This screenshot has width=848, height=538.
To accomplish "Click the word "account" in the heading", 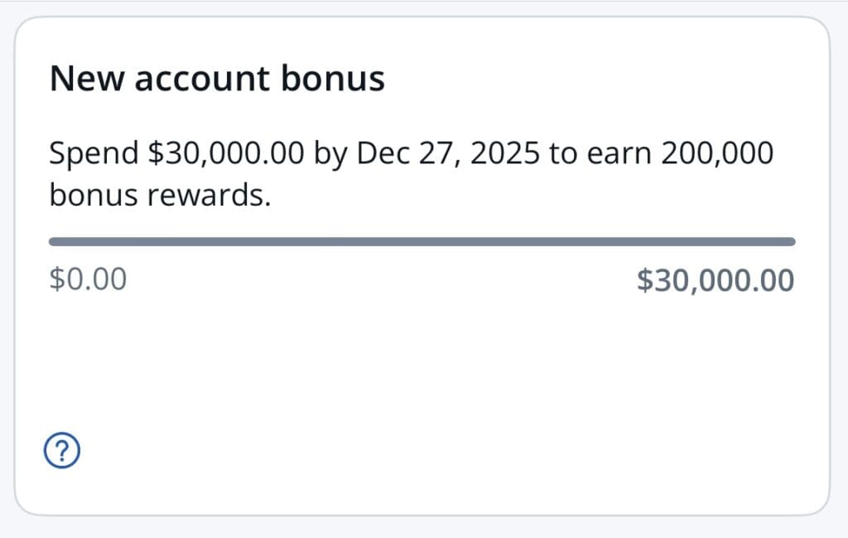I will (x=200, y=79).
